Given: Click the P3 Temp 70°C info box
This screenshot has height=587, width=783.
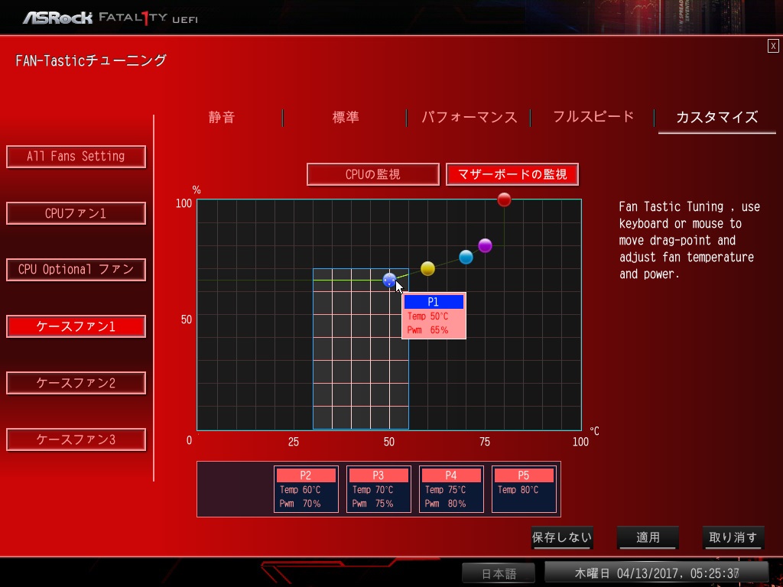Looking at the screenshot, I should point(379,489).
